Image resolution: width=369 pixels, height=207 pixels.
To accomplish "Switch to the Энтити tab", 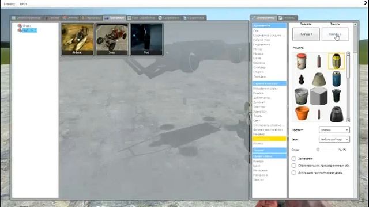I will coord(70,18).
